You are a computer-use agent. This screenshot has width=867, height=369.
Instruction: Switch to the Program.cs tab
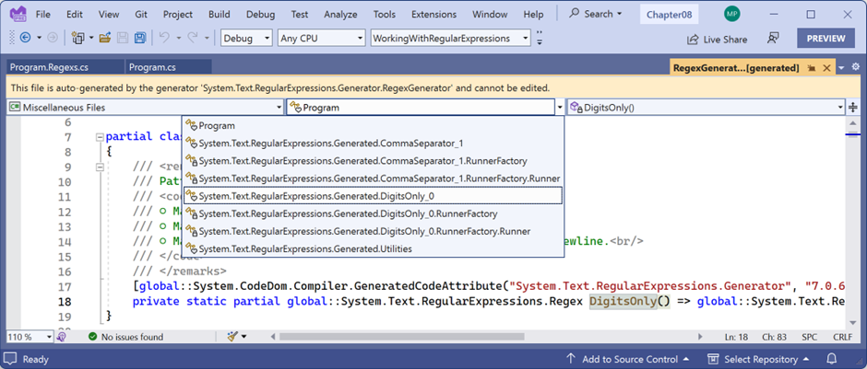point(152,67)
